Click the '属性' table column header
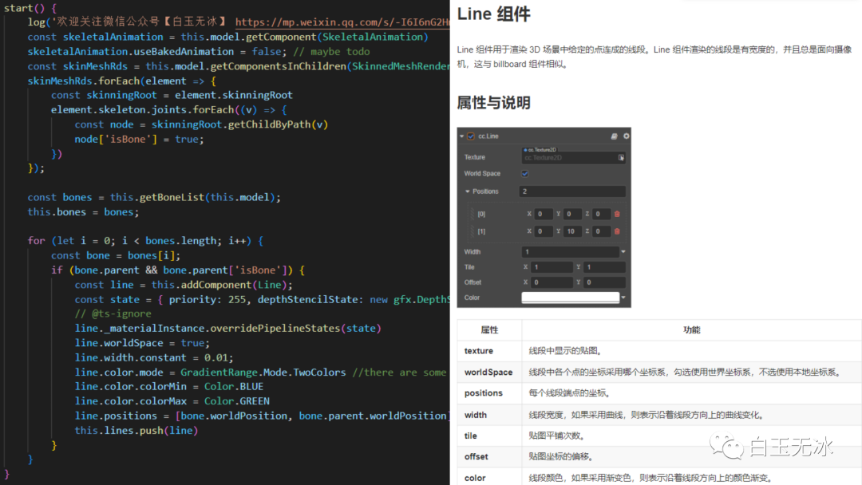Viewport: 862px width, 485px height. [x=489, y=329]
